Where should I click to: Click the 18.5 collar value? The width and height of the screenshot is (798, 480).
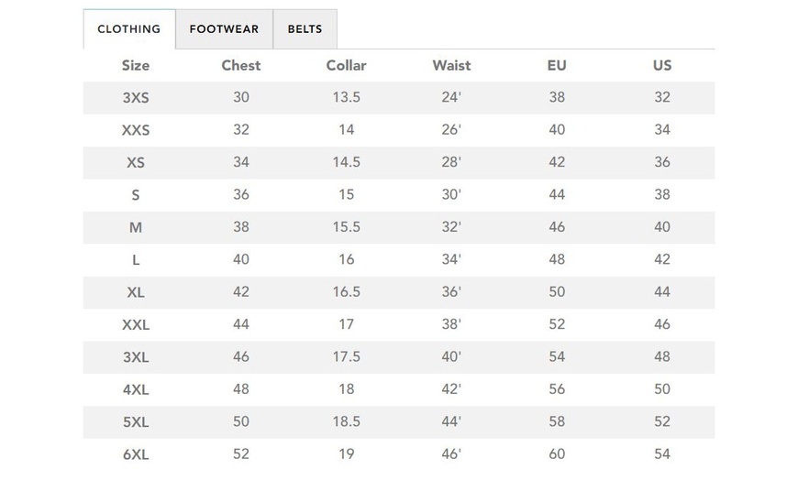(x=346, y=421)
